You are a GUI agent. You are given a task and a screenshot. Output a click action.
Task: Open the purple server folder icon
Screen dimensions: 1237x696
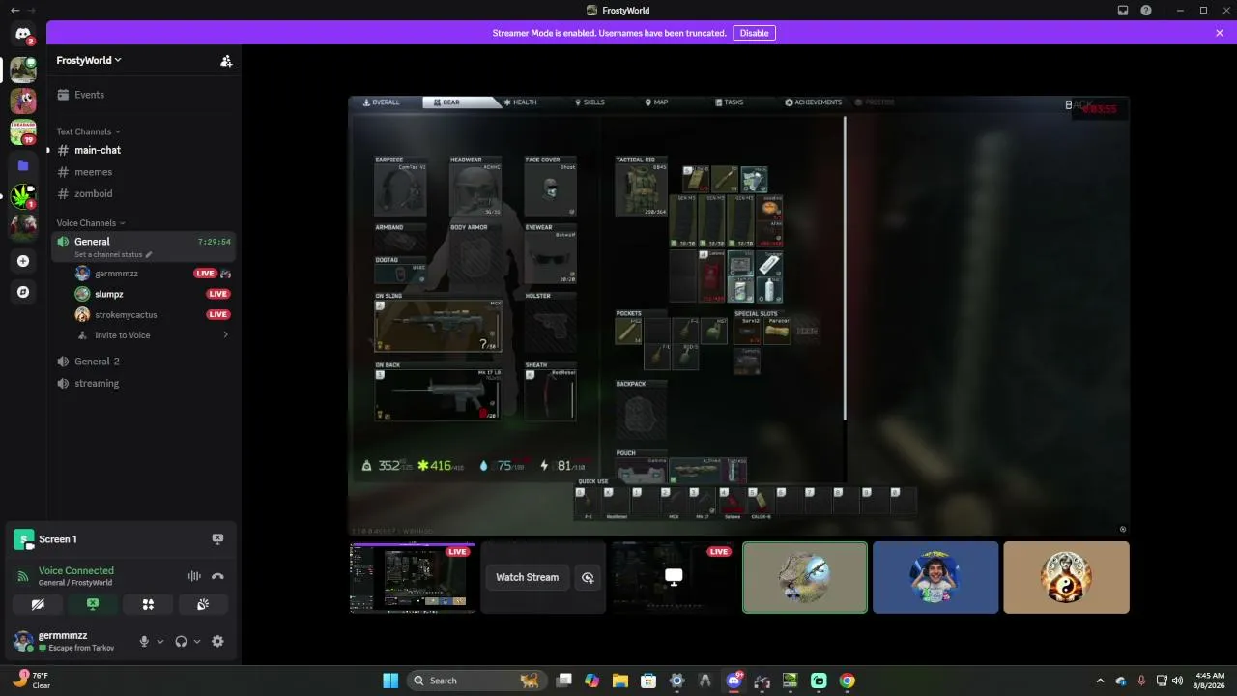23,165
